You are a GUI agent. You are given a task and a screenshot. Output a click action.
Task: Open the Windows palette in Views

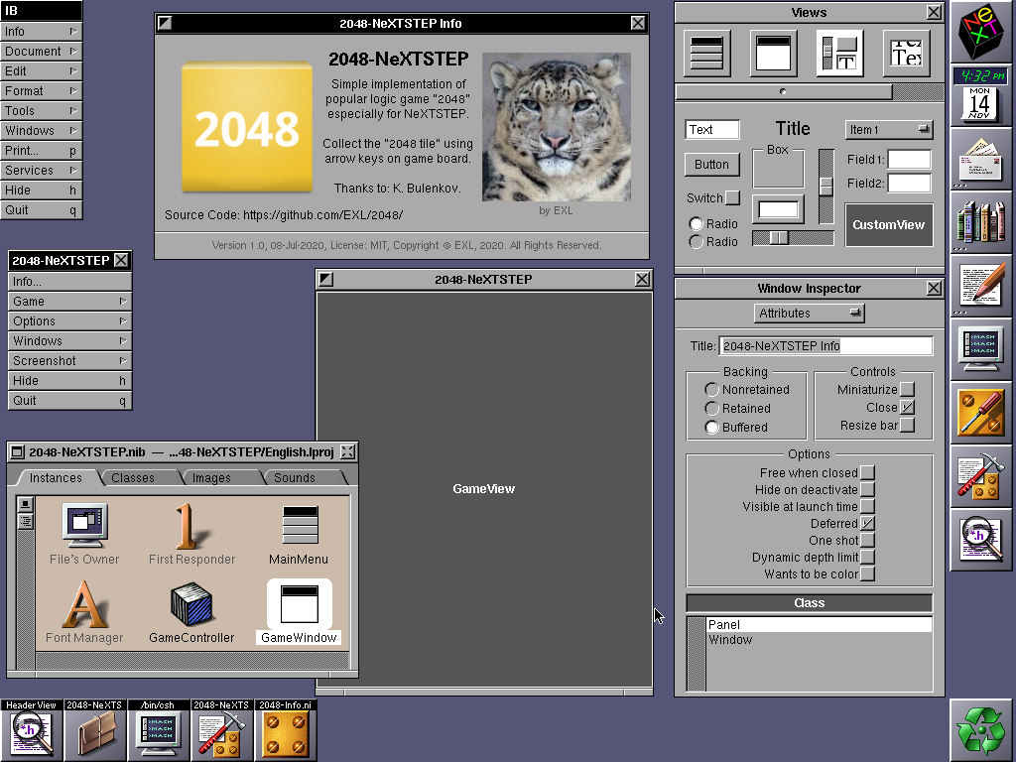point(774,54)
